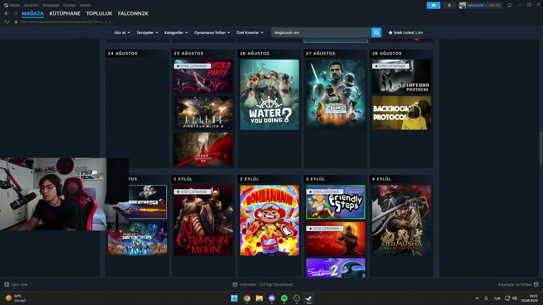Open the Yardım menu
Image resolution: width=543 pixels, height=305 pixels.
coord(85,5)
